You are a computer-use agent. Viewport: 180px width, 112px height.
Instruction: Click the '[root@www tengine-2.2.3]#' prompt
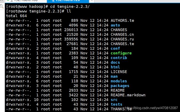click(35, 11)
